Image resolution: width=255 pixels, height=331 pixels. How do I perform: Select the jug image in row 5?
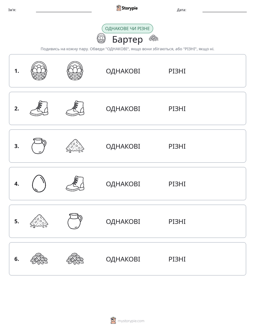[x=75, y=221]
